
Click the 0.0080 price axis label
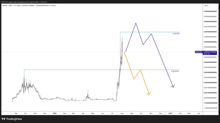pos(210,22)
